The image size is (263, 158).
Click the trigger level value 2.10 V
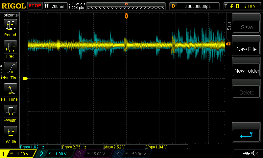[x=250, y=6]
